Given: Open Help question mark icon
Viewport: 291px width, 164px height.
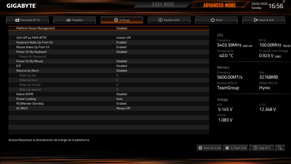Looking at the screenshot, I should pyautogui.click(x=255, y=148).
